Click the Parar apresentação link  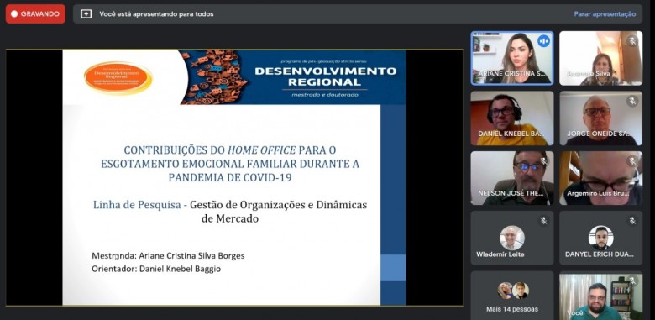(x=605, y=13)
